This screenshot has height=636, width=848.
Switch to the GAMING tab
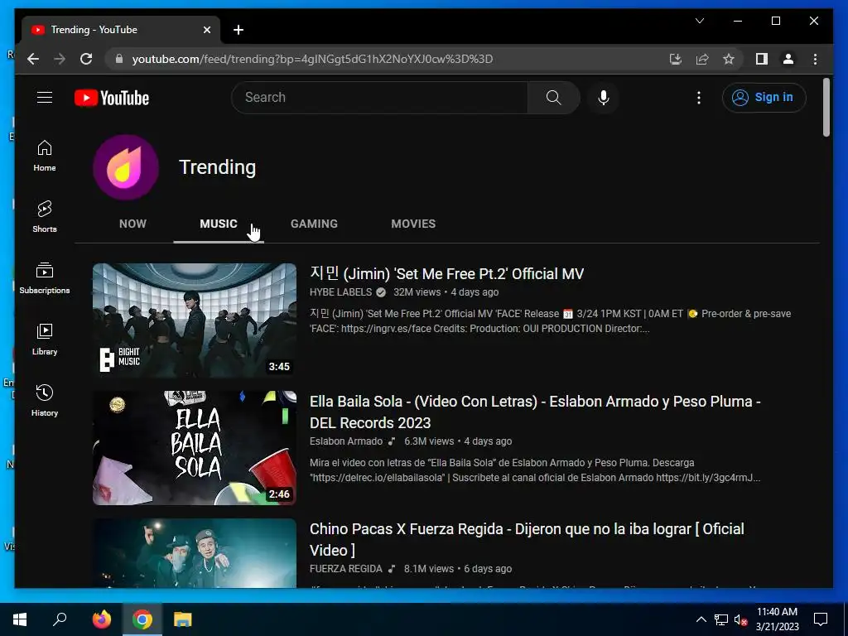(x=314, y=224)
